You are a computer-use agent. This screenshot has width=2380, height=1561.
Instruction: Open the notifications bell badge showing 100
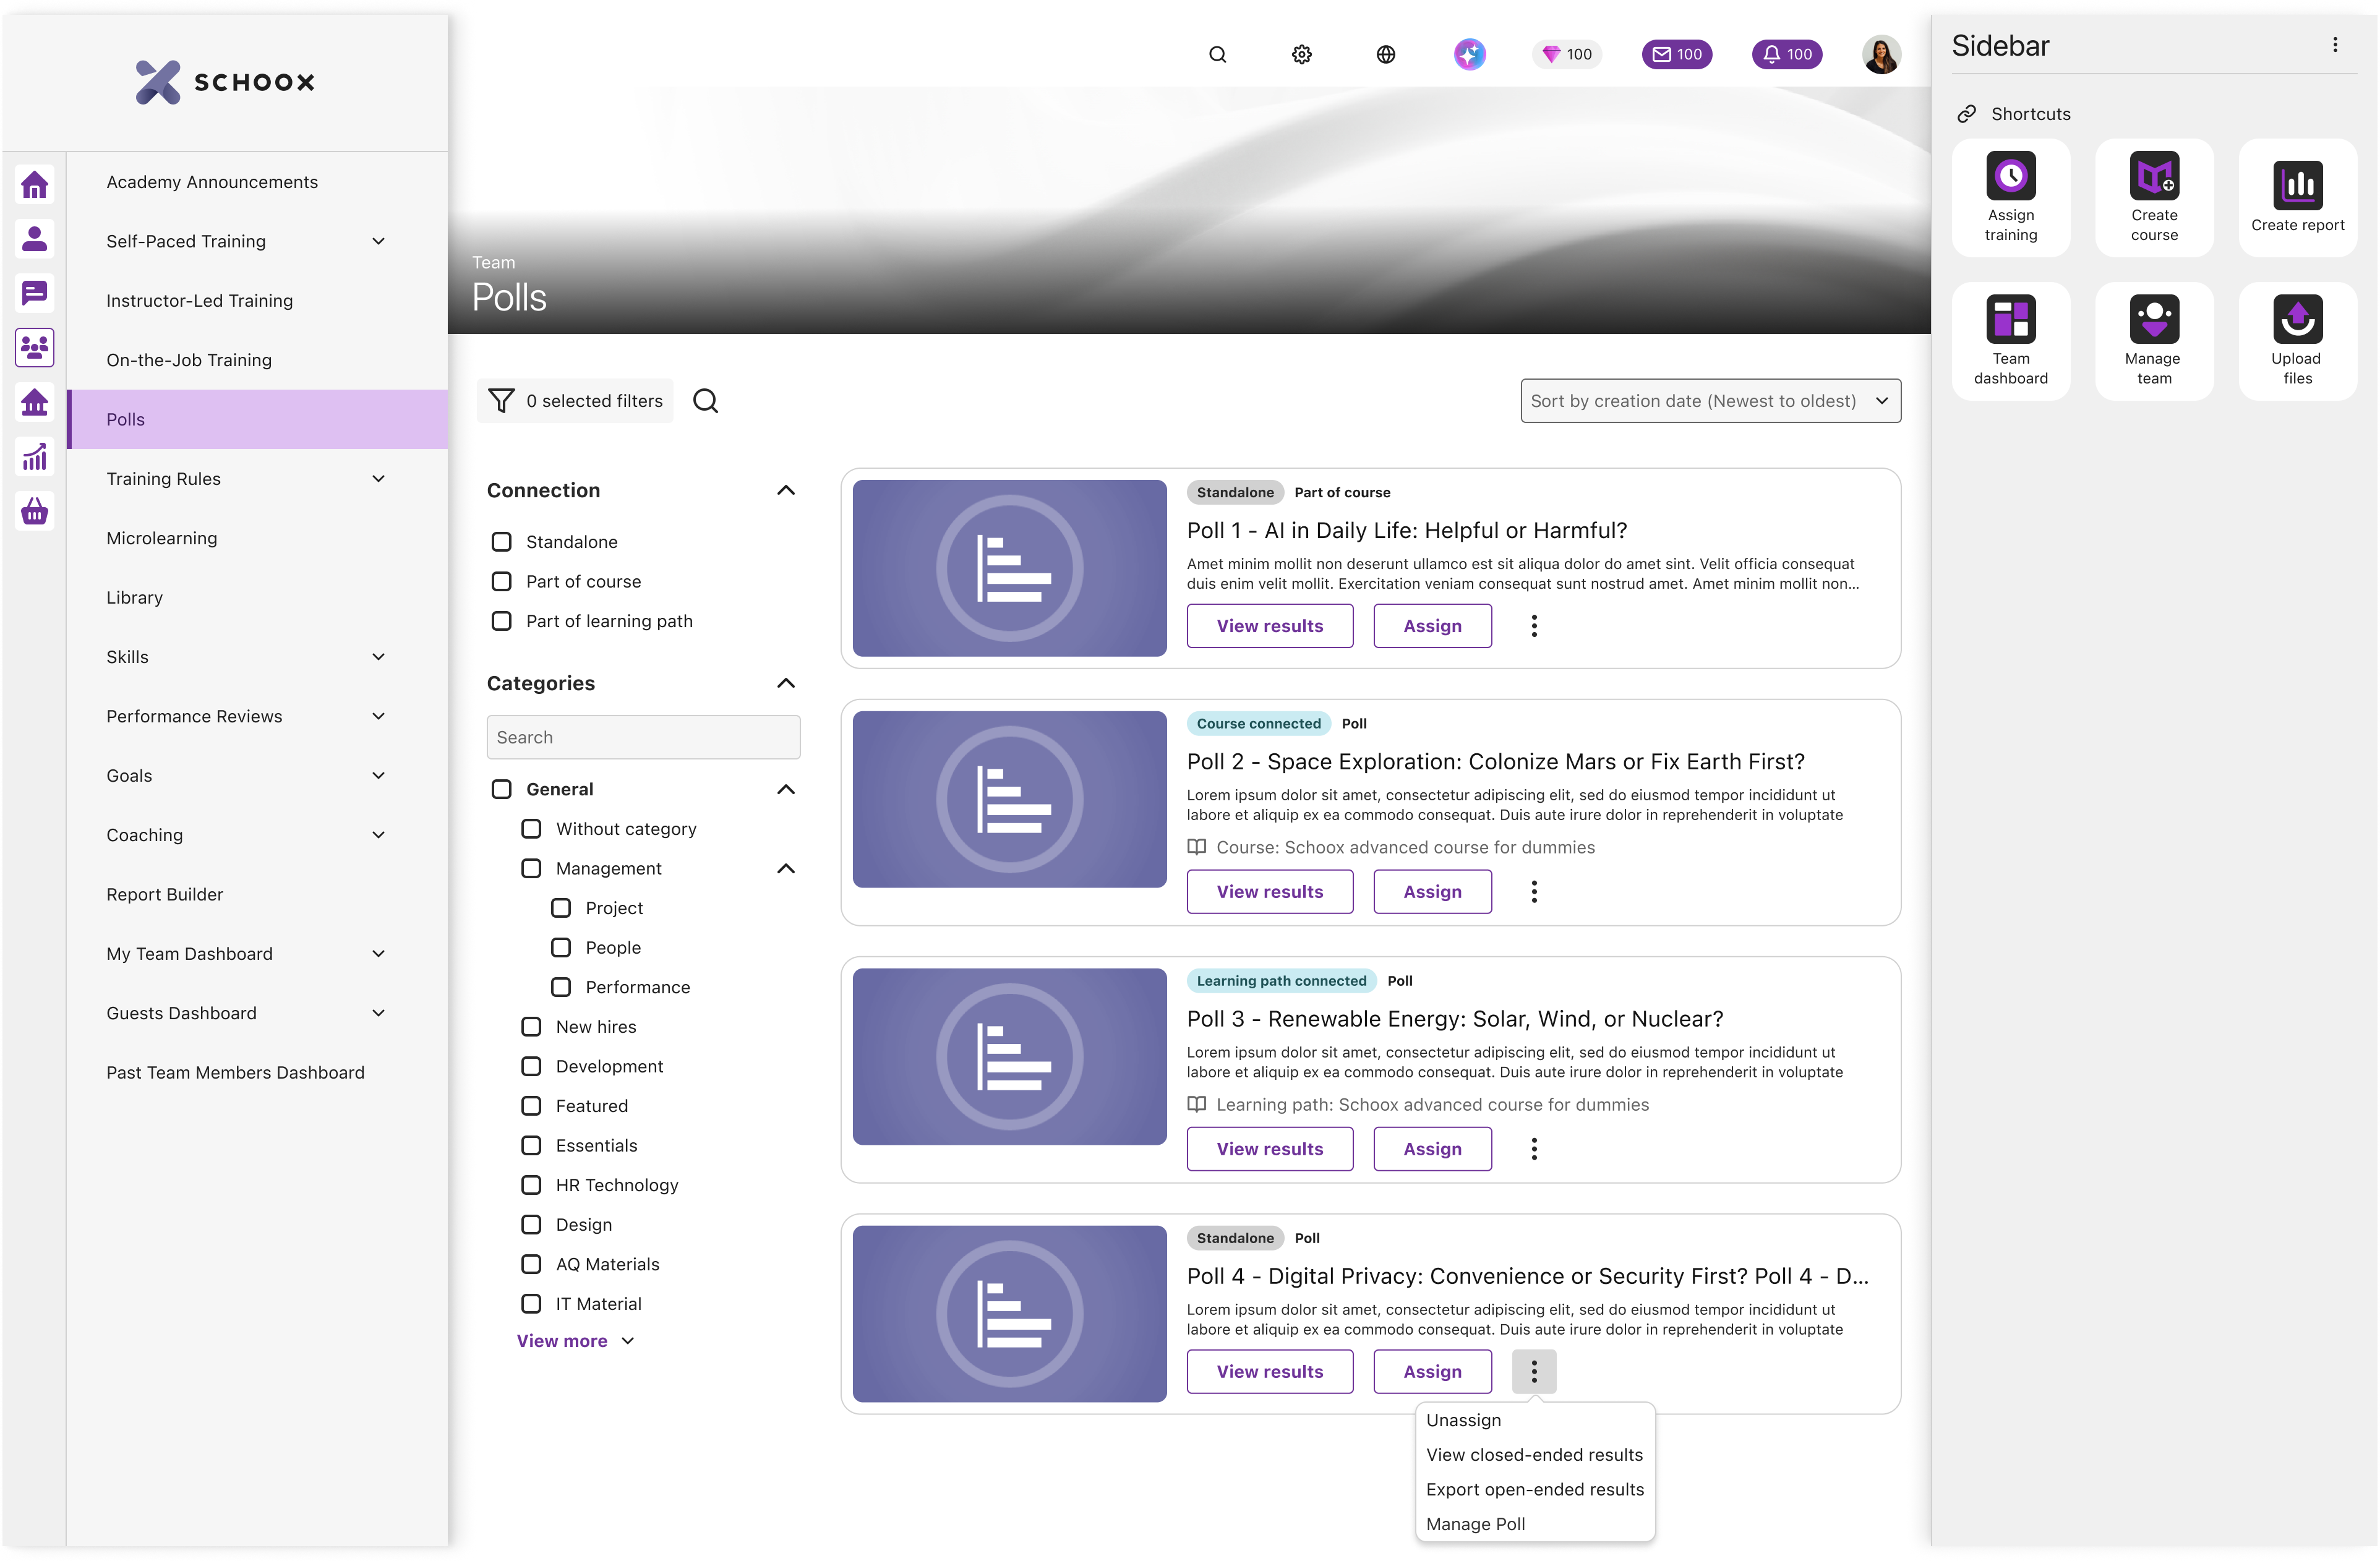(x=1787, y=55)
